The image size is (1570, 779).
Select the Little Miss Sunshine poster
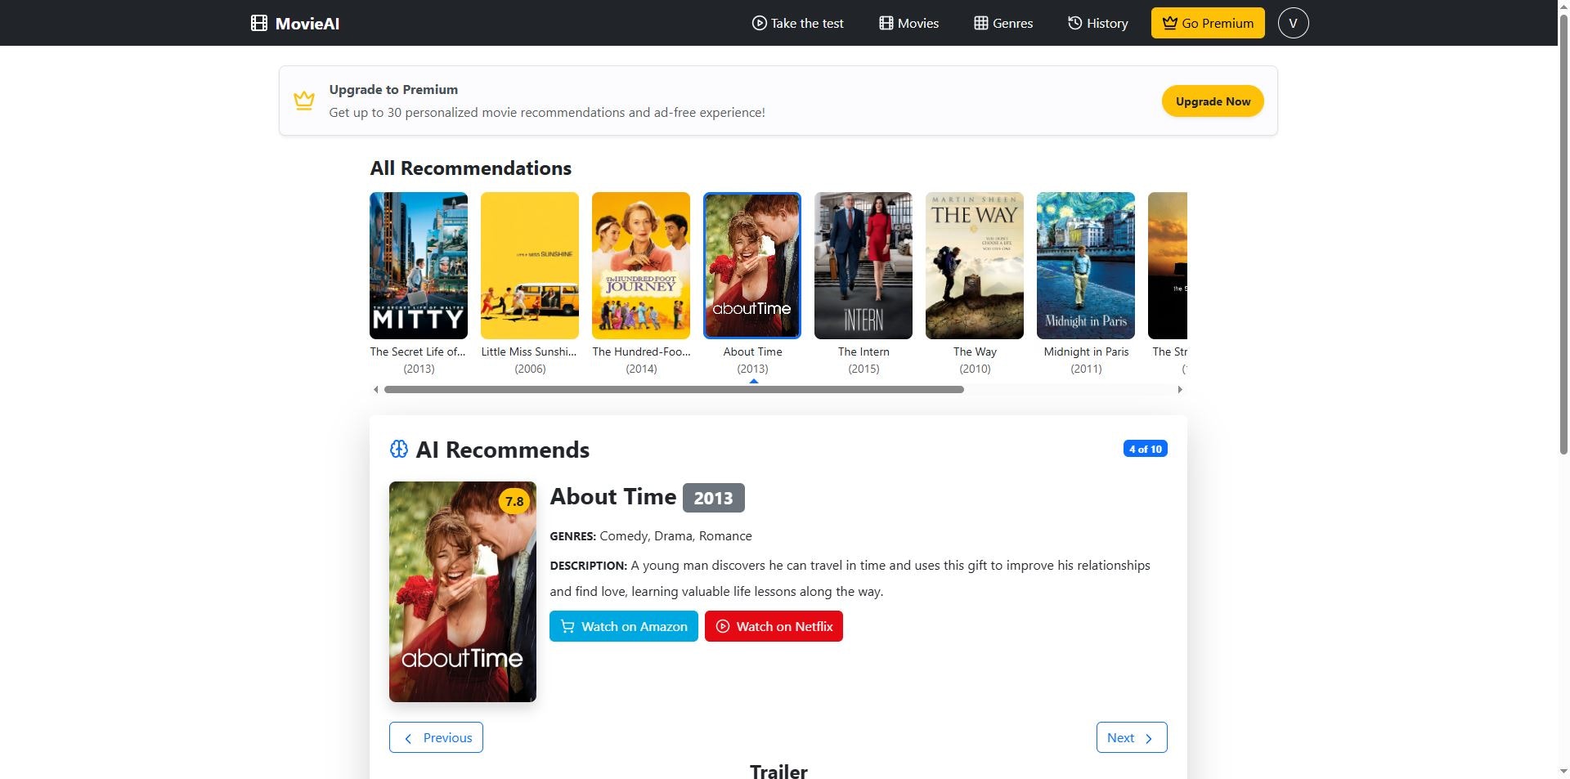pos(530,266)
